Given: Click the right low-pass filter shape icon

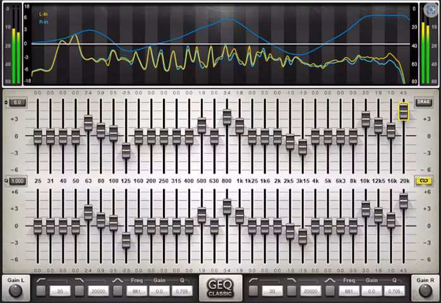Looking at the screenshot, I should [292, 280].
